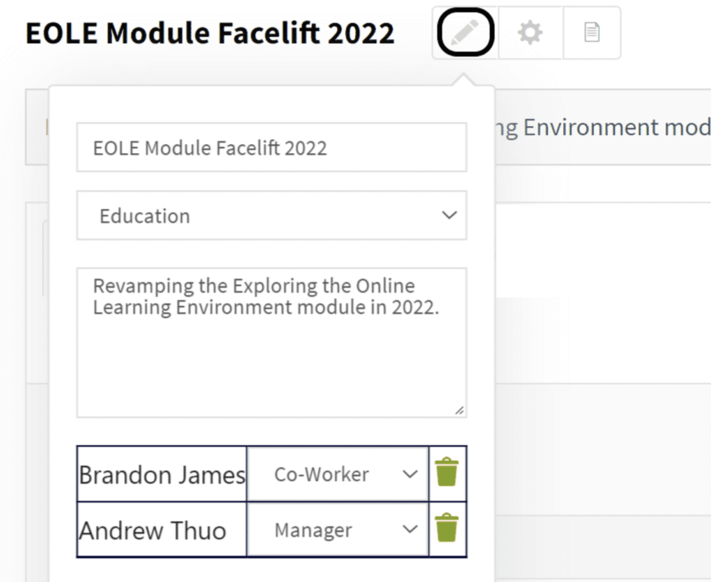
Task: Select the Brandon James name cell
Action: pos(162,474)
